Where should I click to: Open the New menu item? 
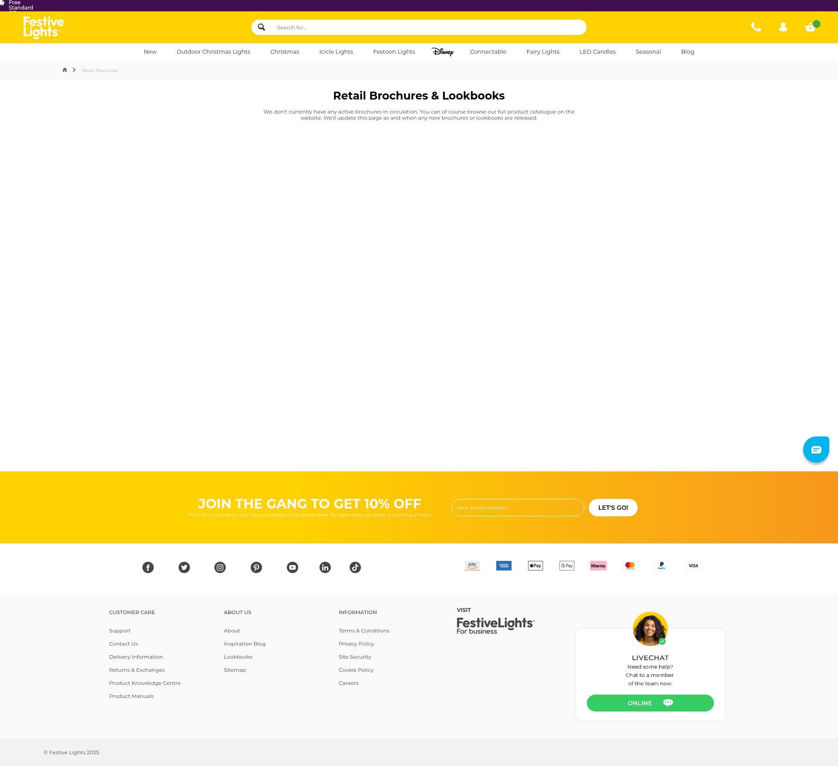tap(150, 52)
